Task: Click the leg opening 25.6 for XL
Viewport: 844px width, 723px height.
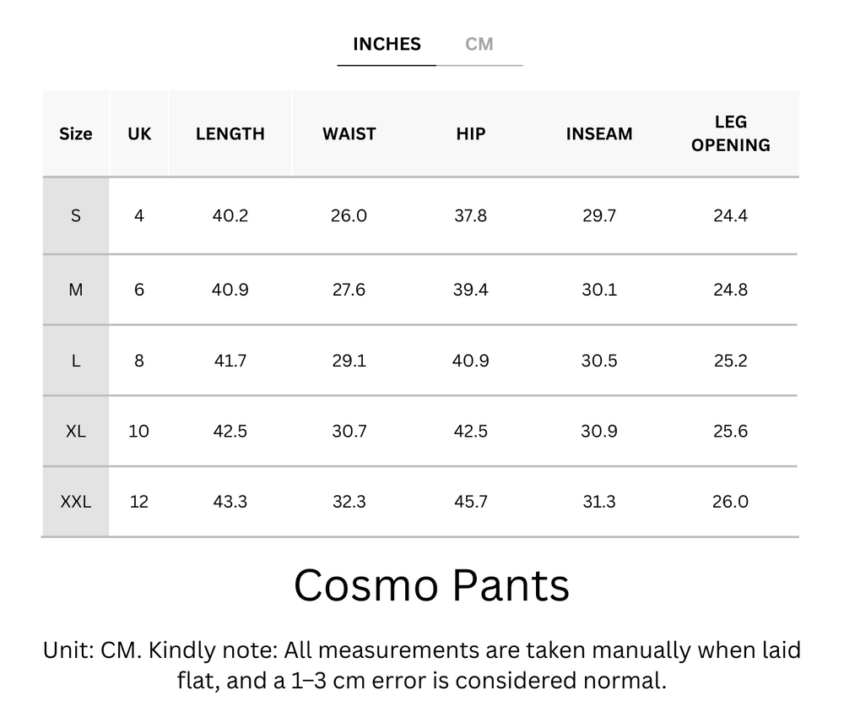Action: click(x=731, y=431)
